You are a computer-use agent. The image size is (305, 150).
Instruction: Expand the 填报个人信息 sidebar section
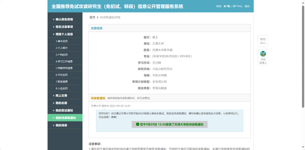64,34
